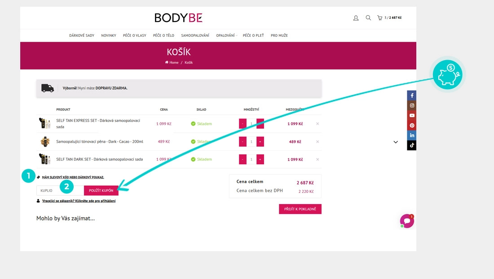Open the Dárkové sady menu item
The width and height of the screenshot is (494, 279).
pyautogui.click(x=82, y=35)
